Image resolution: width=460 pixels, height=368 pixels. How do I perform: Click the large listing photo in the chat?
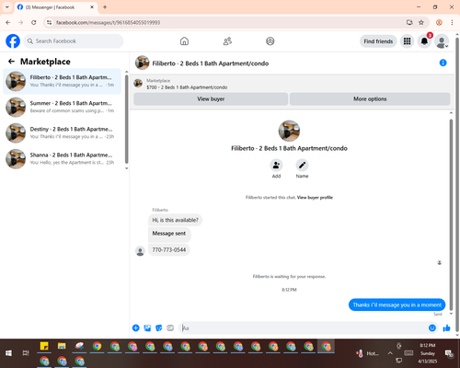[x=289, y=131]
